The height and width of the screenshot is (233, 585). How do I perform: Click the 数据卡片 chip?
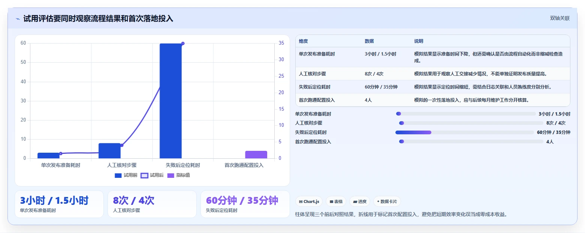(x=387, y=201)
